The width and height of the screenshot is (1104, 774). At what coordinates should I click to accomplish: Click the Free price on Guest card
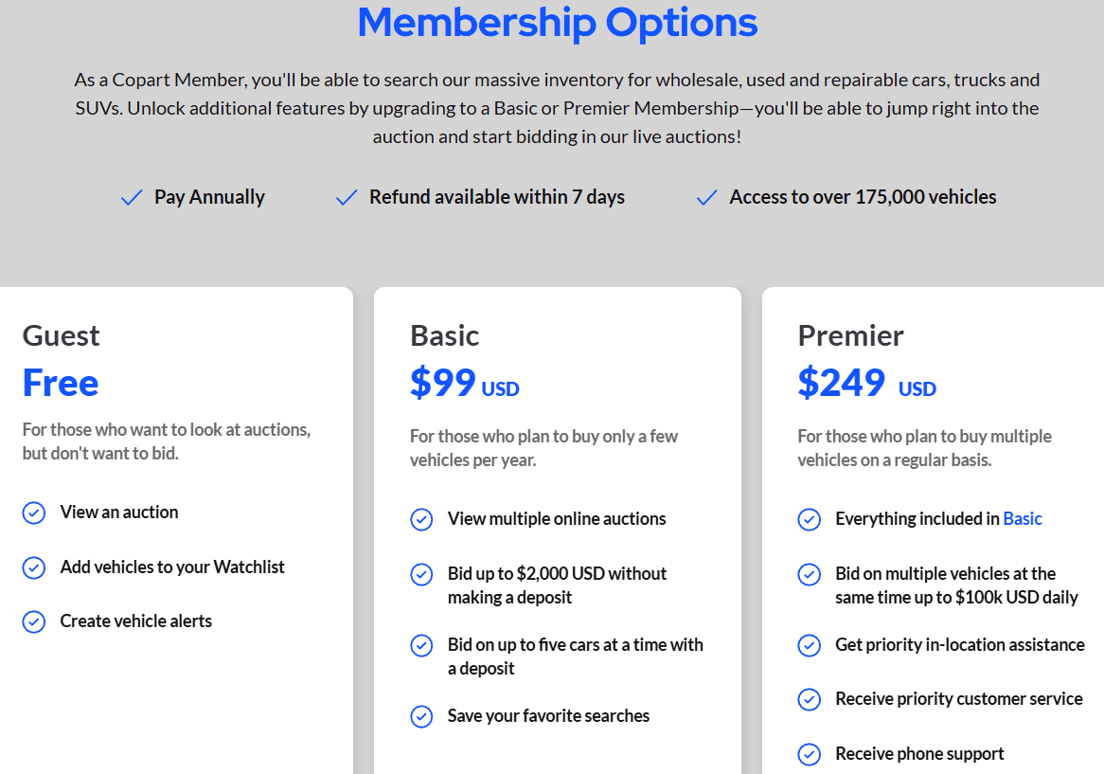tap(61, 383)
